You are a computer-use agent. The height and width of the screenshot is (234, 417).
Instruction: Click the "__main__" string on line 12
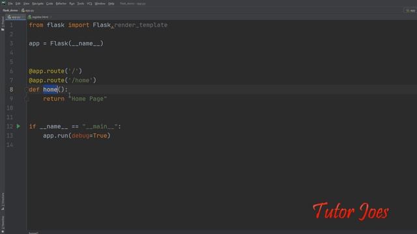pyautogui.click(x=100, y=127)
